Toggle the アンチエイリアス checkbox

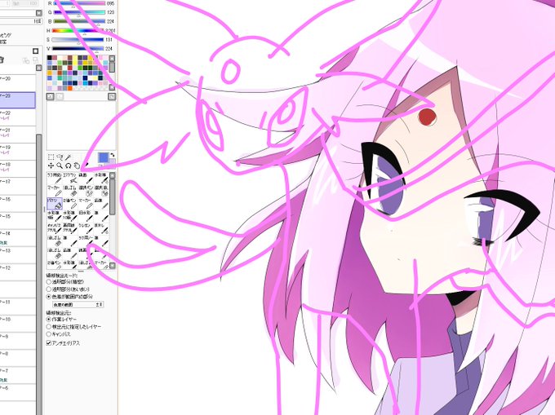[49, 343]
